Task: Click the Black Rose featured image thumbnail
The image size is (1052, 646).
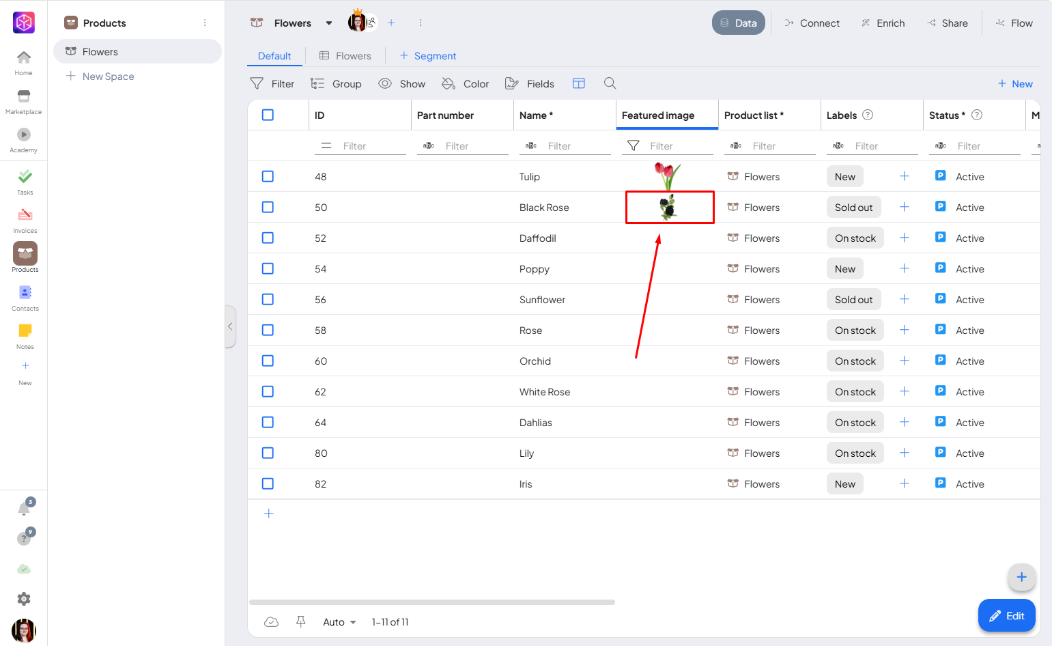Action: click(668, 207)
